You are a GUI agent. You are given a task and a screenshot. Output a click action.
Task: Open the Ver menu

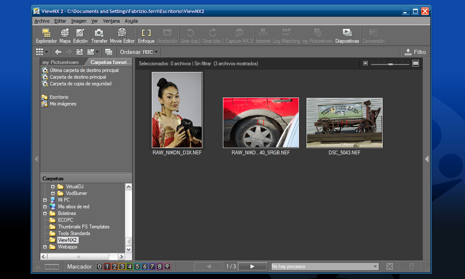[x=95, y=21]
